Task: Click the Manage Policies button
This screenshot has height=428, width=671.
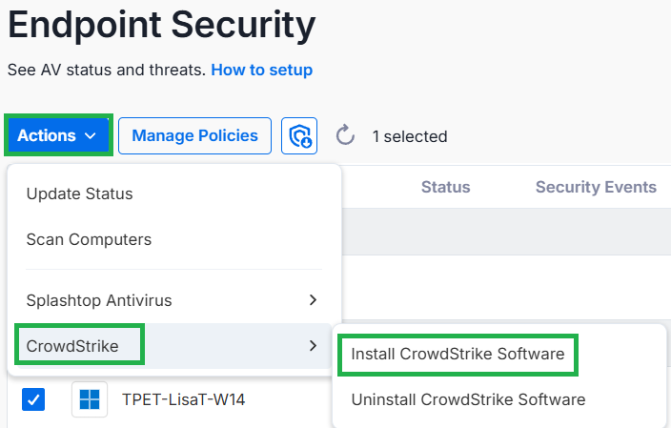Action: pyautogui.click(x=194, y=135)
